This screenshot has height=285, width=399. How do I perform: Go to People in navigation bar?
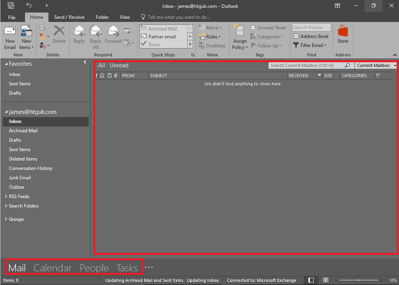94,268
